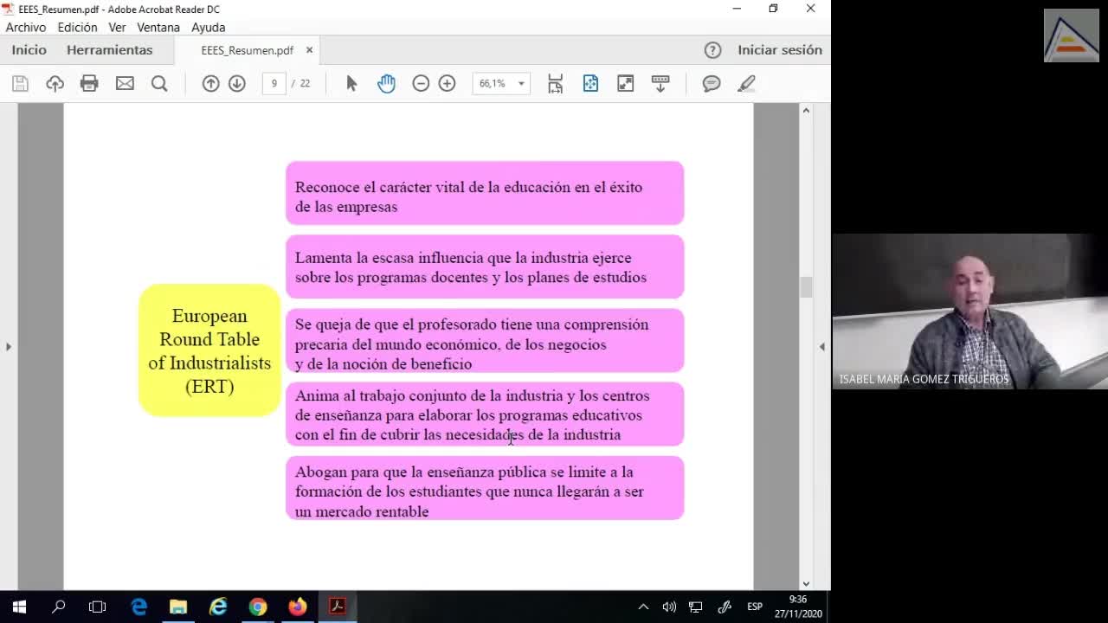Send file by email icon
The width and height of the screenshot is (1108, 623).
pyautogui.click(x=125, y=83)
